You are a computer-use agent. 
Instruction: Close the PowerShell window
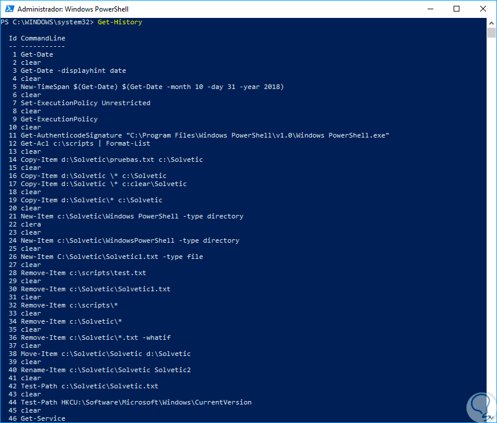pos(483,9)
